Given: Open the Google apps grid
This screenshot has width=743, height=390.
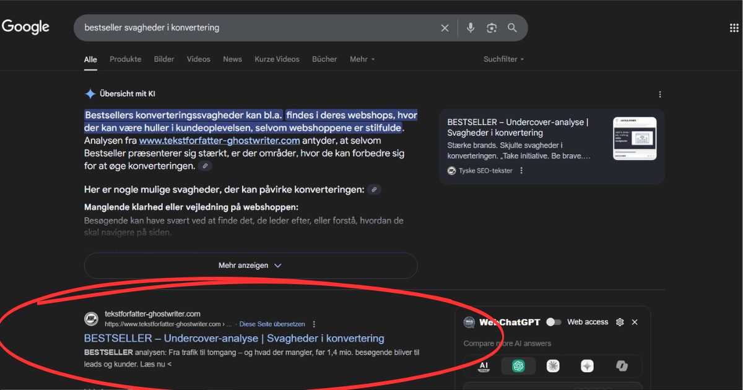Looking at the screenshot, I should (x=734, y=28).
